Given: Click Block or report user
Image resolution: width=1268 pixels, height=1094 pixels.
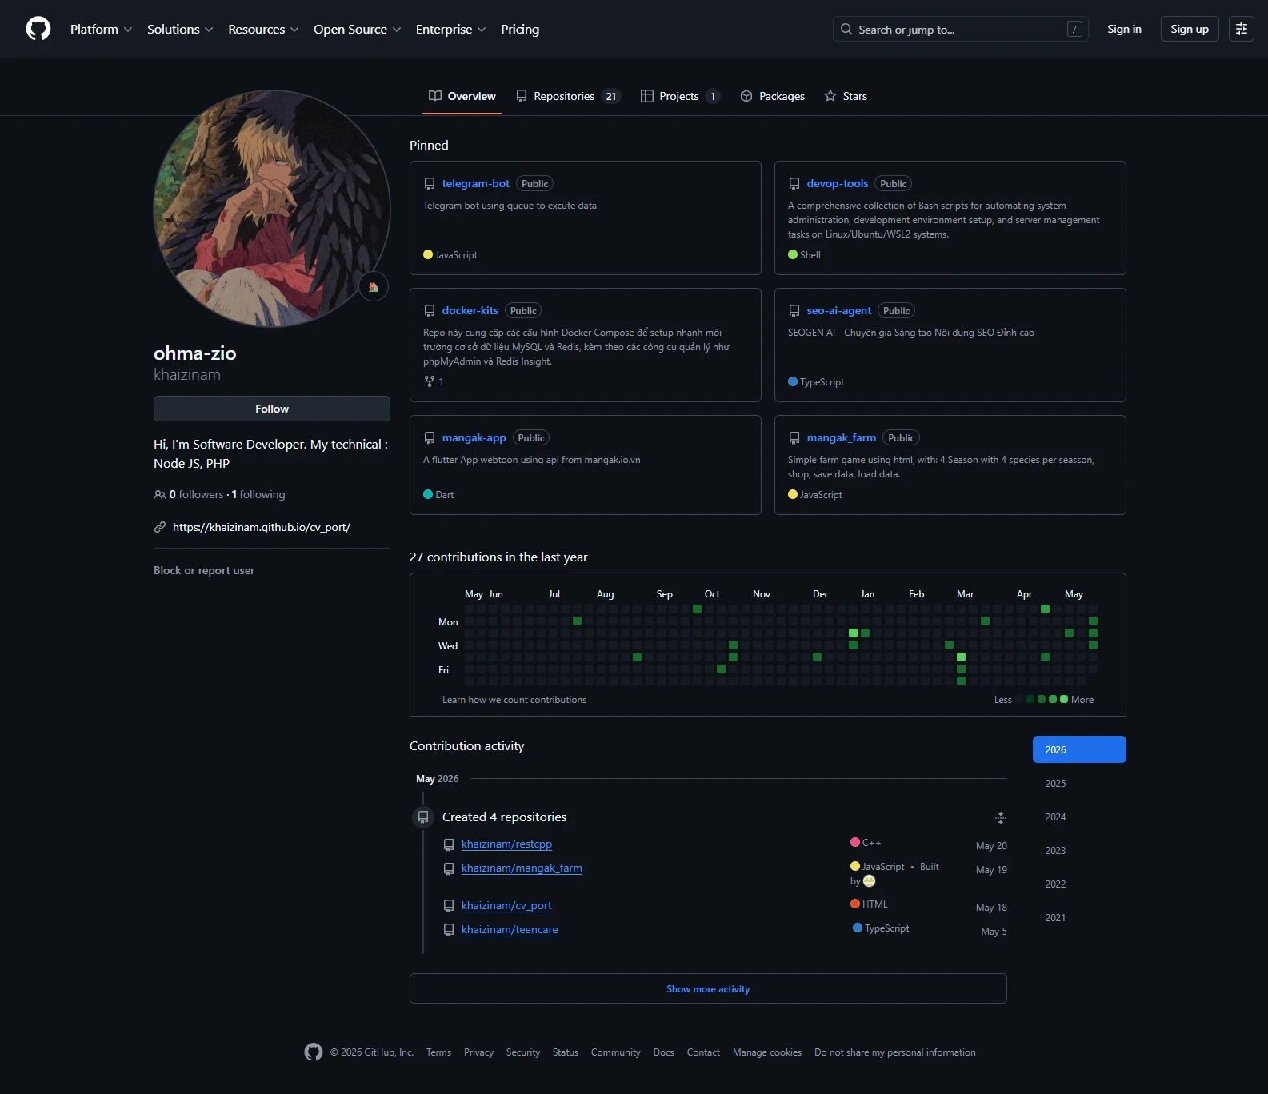Looking at the screenshot, I should click(x=204, y=570).
